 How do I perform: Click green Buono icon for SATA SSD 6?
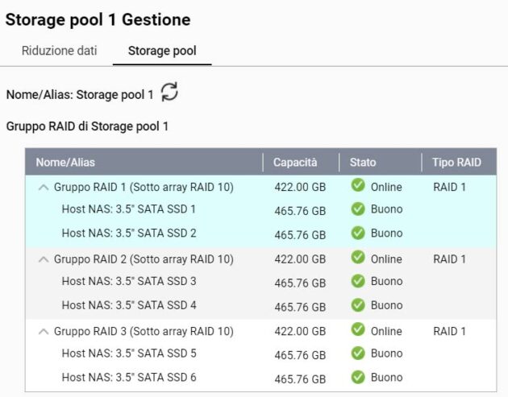pos(358,378)
